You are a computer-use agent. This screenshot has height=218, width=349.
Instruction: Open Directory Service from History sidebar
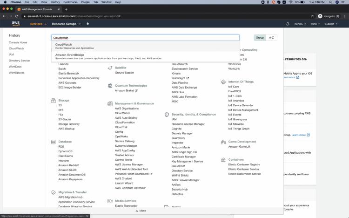[19, 61]
